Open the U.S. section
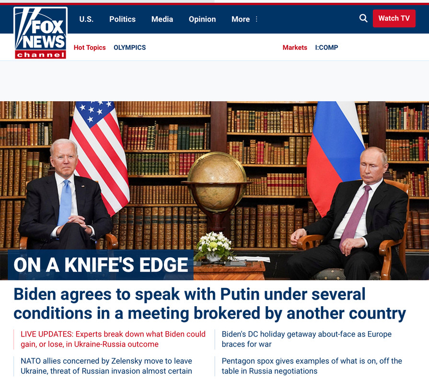Screen dimensions: 429x384 86,19
